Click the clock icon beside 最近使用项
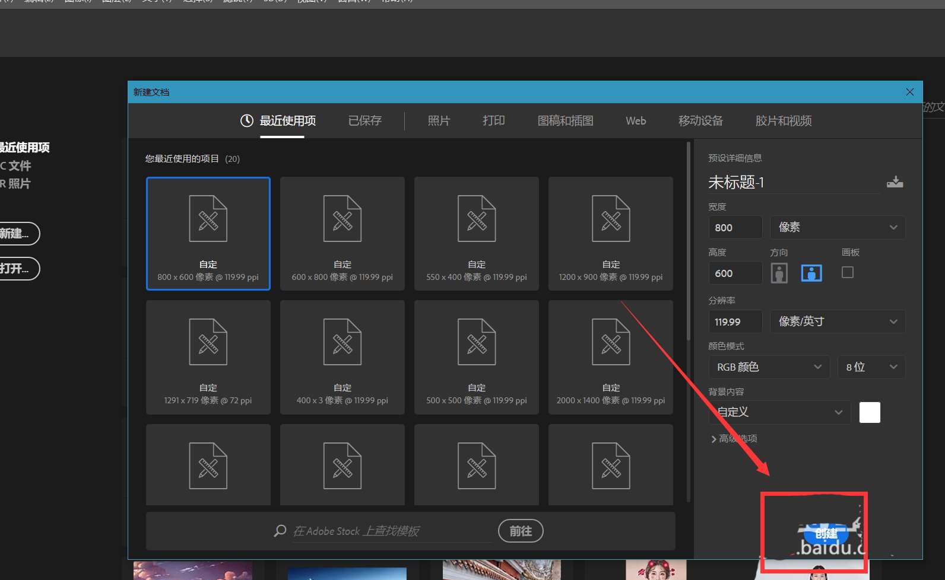The image size is (945, 580). 246,121
